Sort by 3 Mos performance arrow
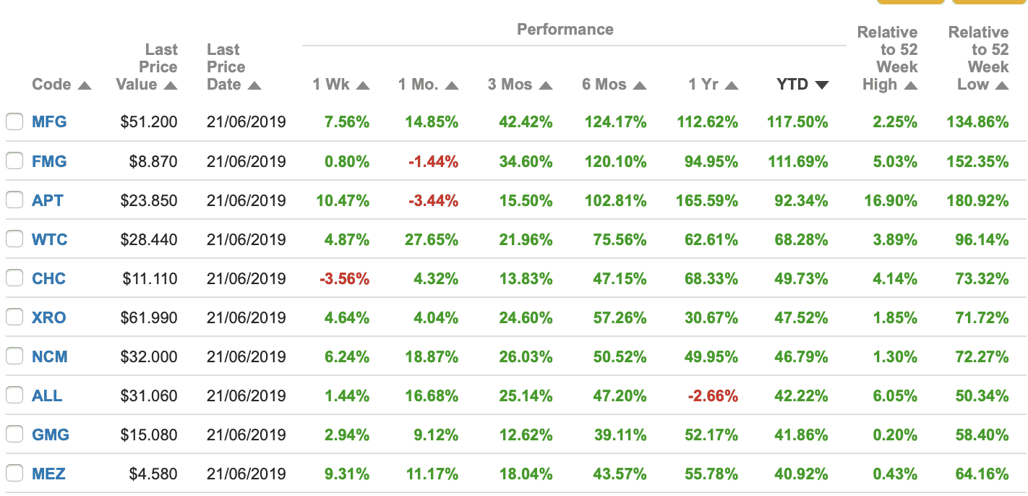The image size is (1028, 496). pyautogui.click(x=546, y=85)
